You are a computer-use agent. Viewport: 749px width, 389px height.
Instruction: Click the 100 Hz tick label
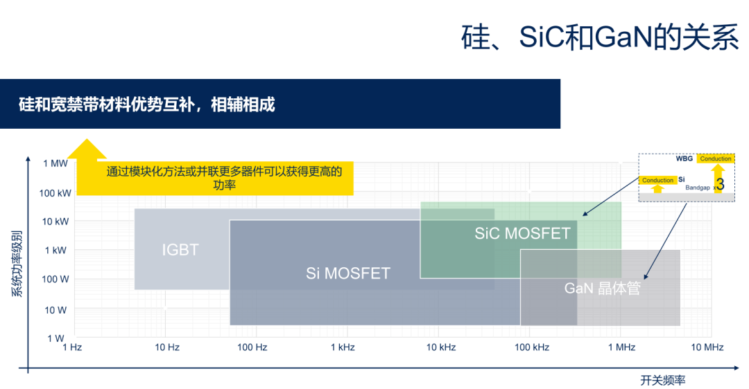252,347
